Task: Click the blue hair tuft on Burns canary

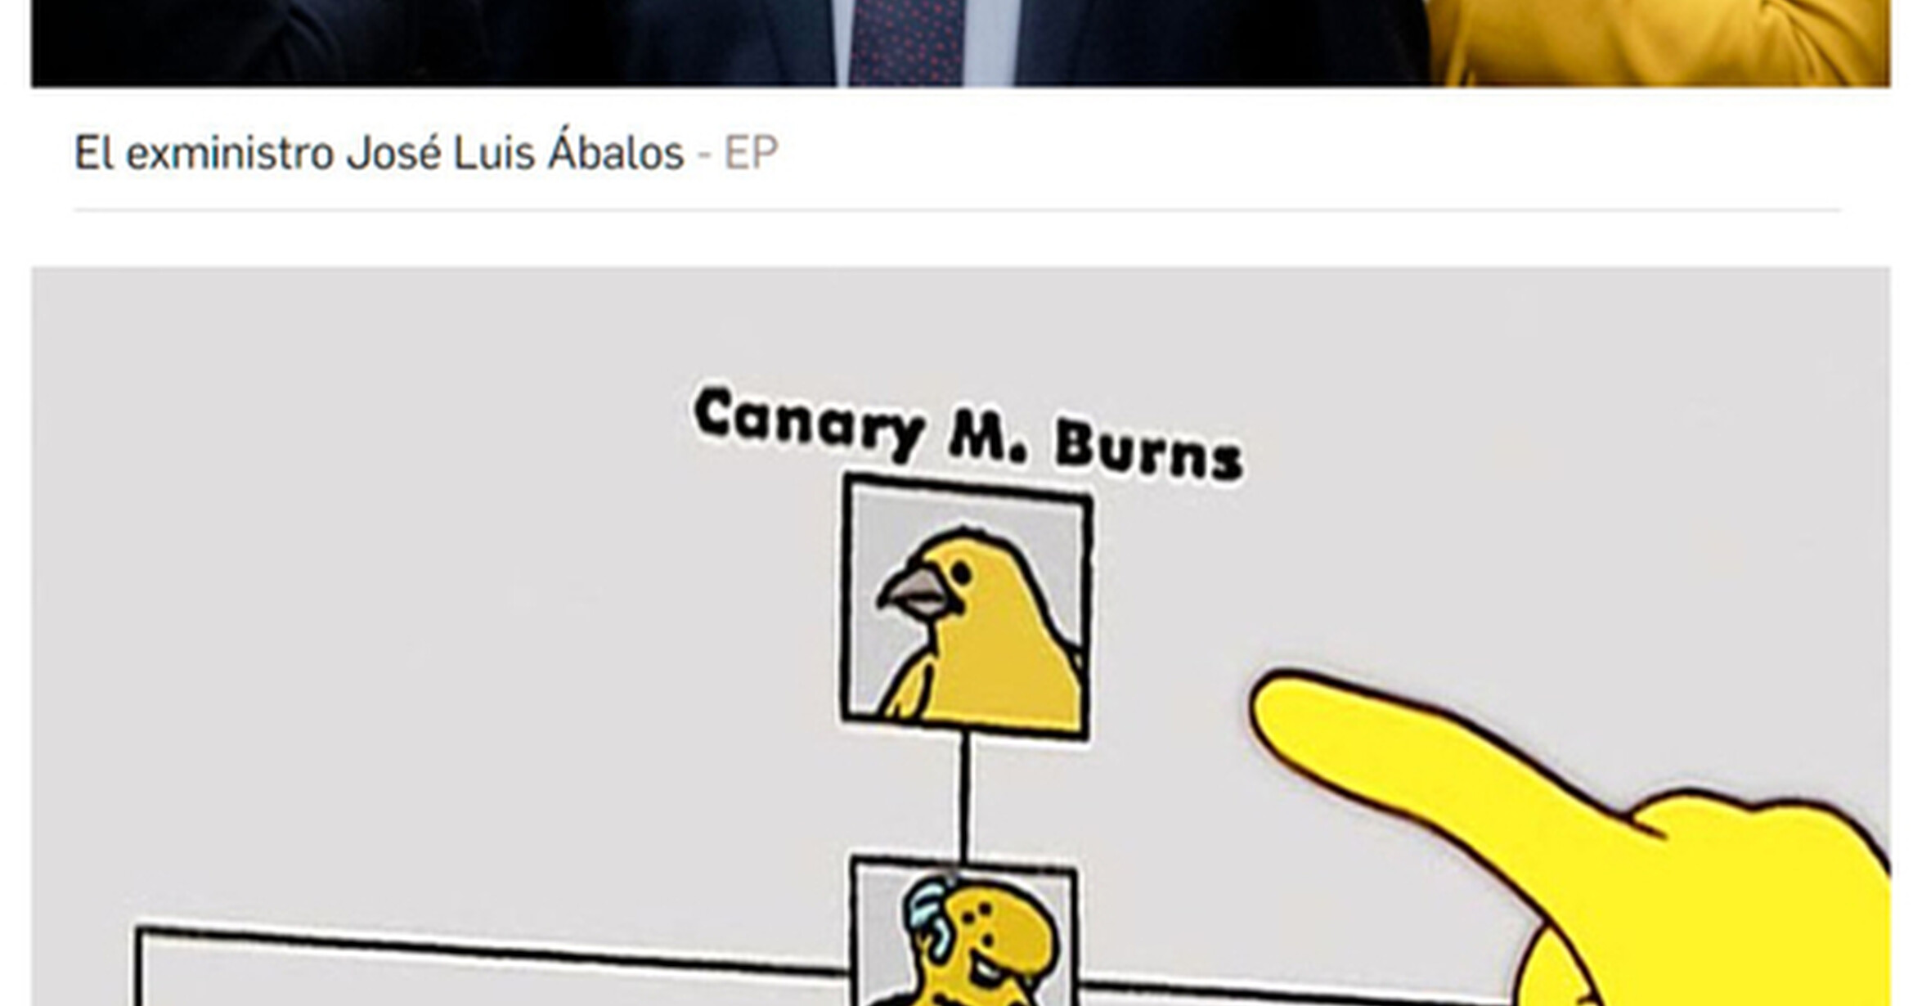Action: 929,916
